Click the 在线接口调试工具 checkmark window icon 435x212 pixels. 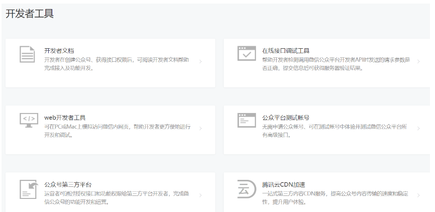pyautogui.click(x=246, y=53)
